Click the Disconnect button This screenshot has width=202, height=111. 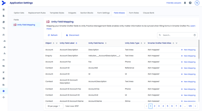pos(73,35)
